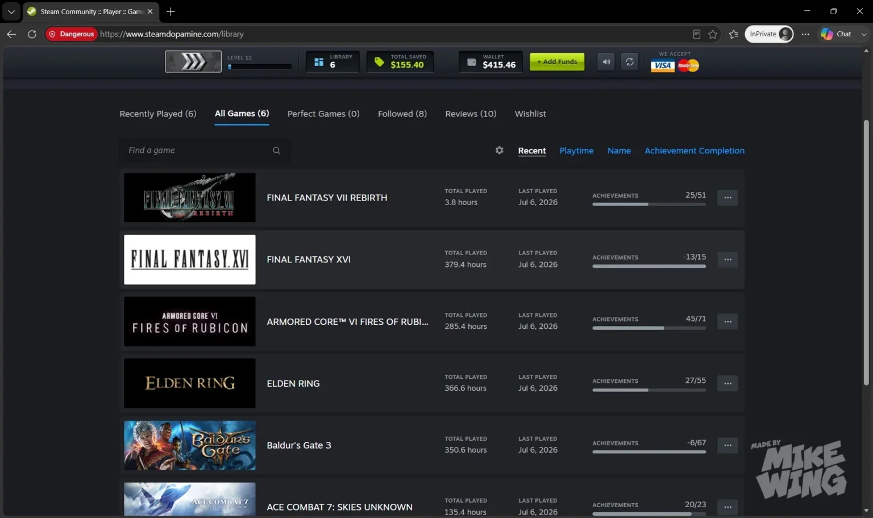
Task: Open the Wishlist tab
Action: 530,114
